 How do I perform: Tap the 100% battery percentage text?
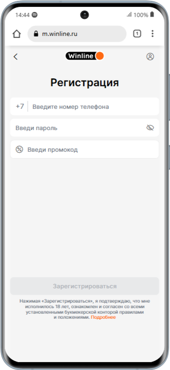pos(141,15)
